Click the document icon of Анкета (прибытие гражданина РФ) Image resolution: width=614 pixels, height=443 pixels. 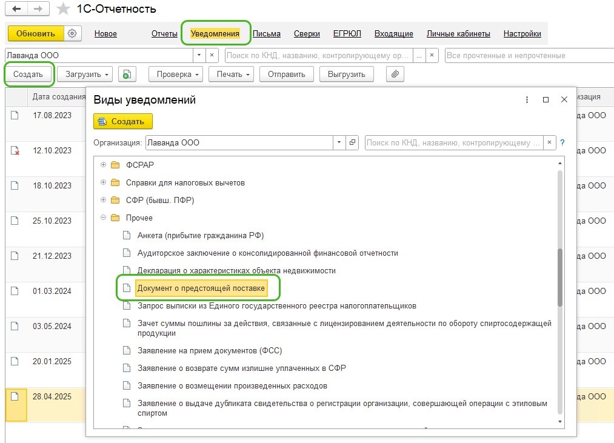coord(127,235)
